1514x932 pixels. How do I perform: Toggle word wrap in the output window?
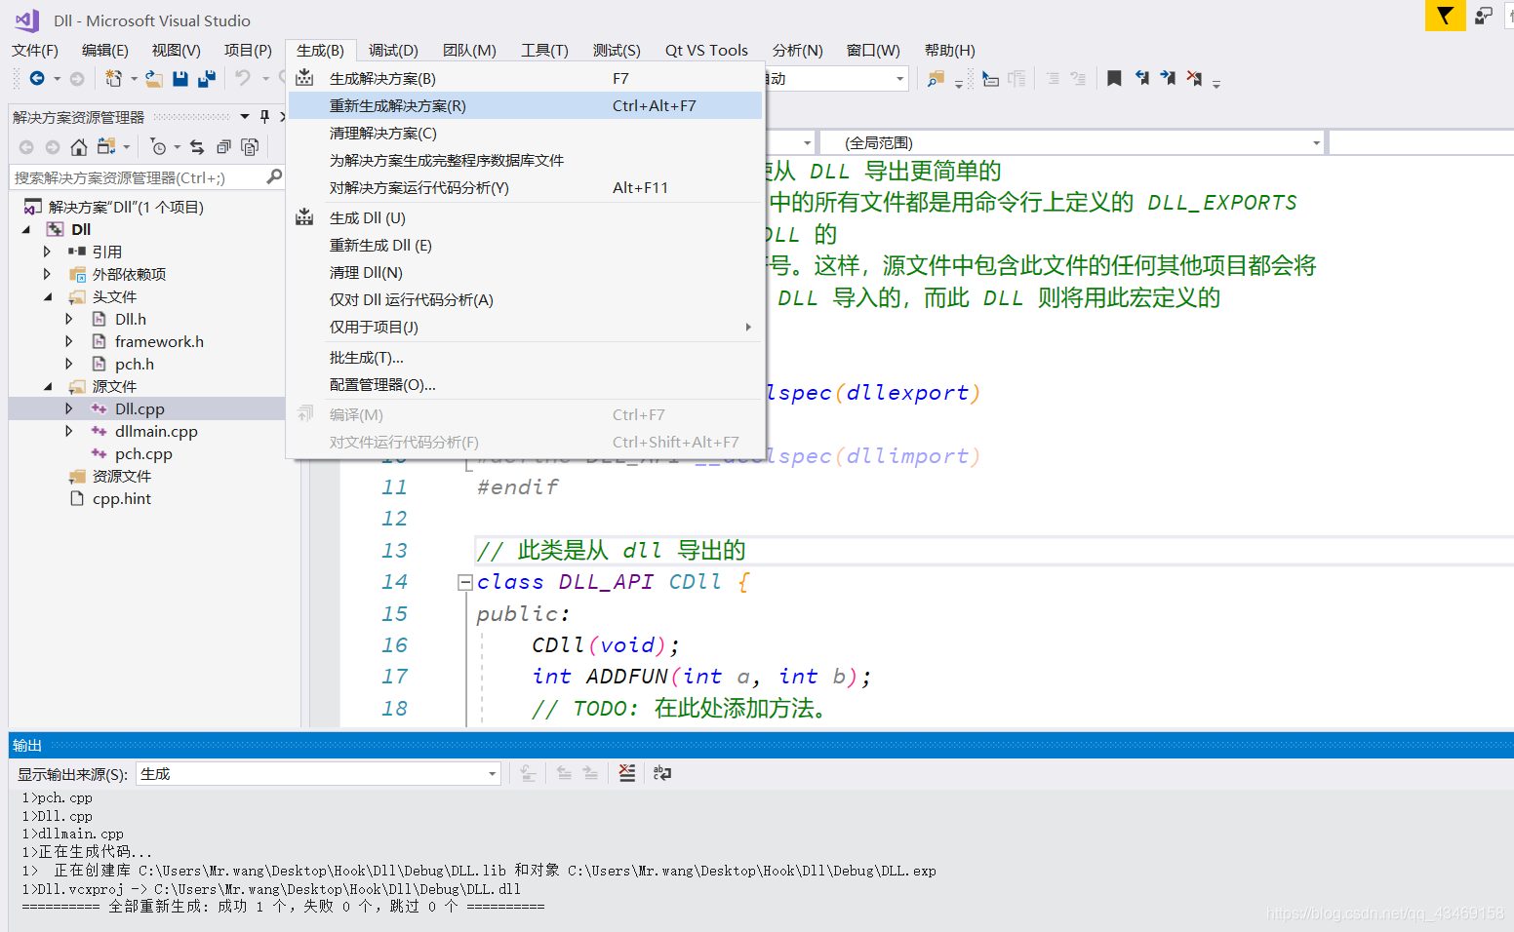pos(662,773)
